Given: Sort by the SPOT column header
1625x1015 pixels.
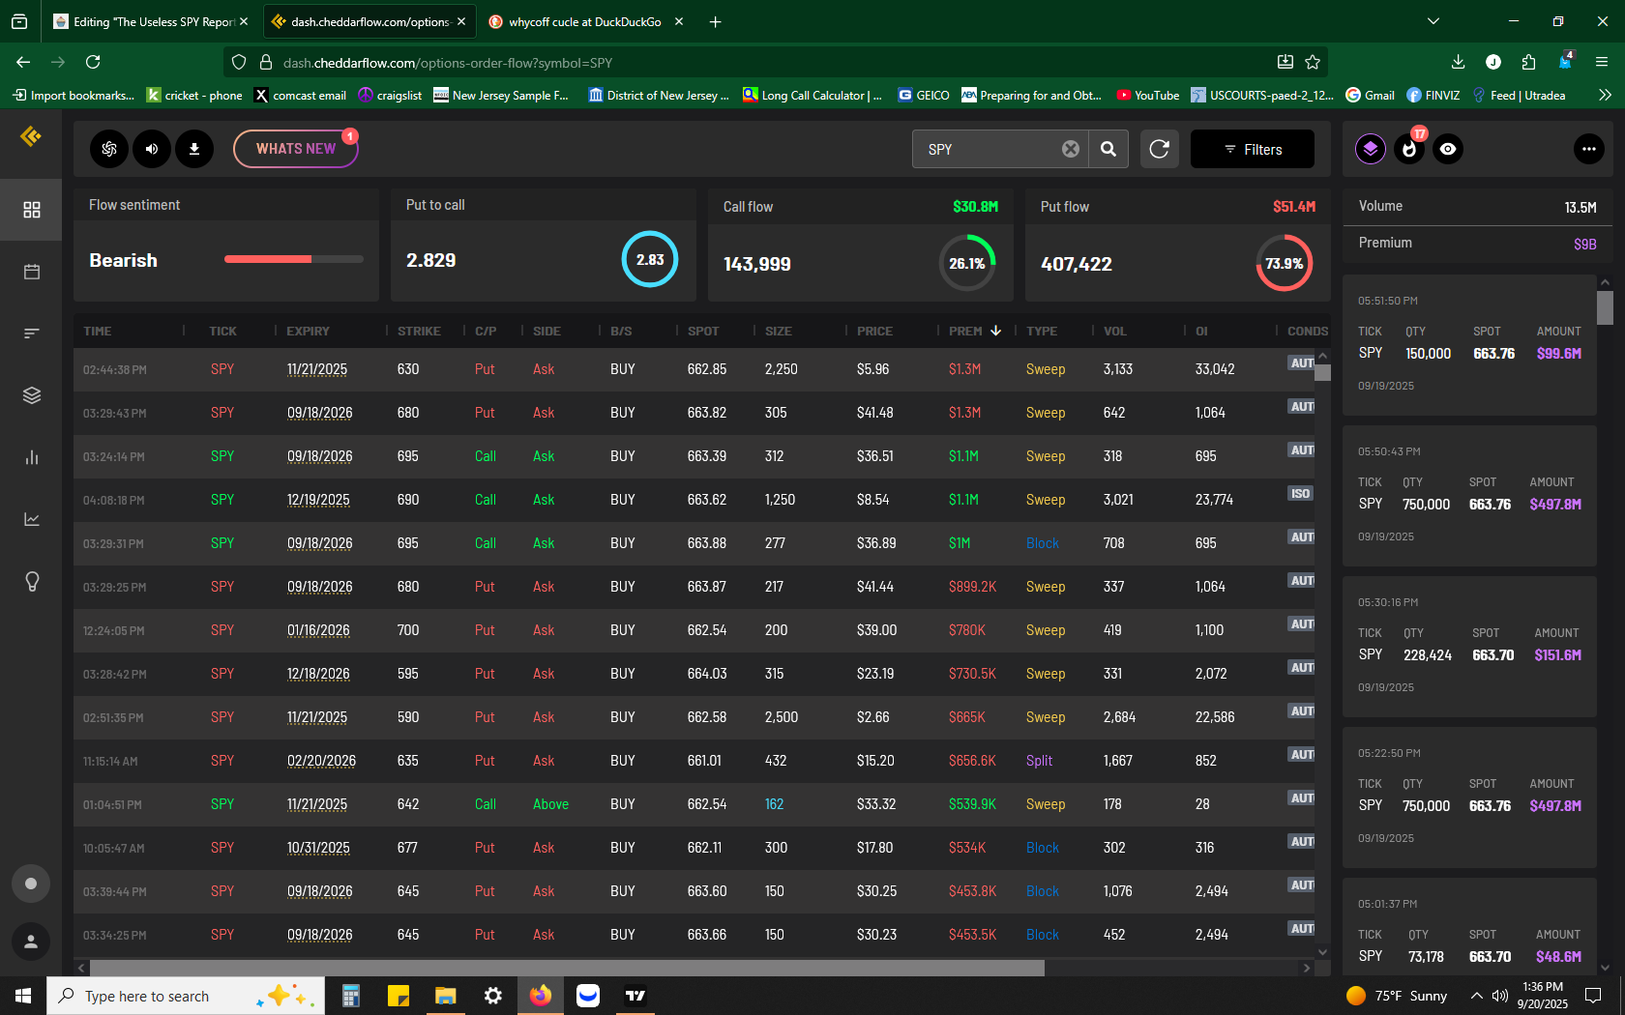Looking at the screenshot, I should pyautogui.click(x=703, y=331).
